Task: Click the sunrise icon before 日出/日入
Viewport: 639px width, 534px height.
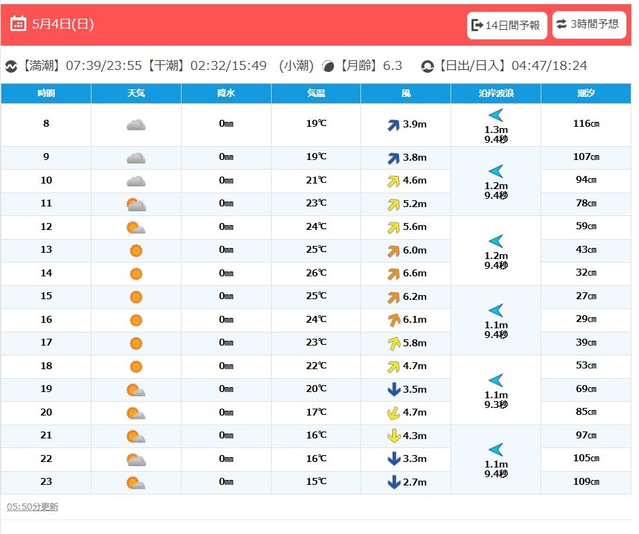Action: point(427,66)
